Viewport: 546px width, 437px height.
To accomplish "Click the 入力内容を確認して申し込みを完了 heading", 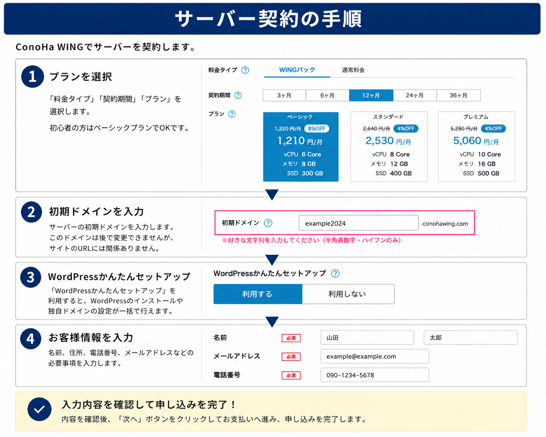I will [149, 405].
